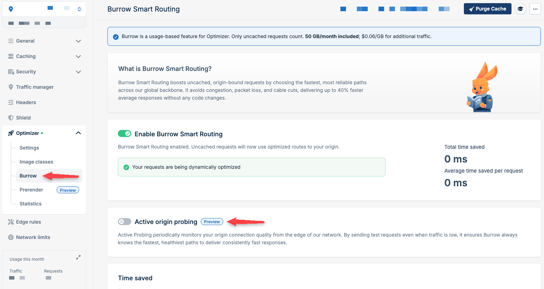Click the Edge rules tools icon
544x289 pixels.
11,222
